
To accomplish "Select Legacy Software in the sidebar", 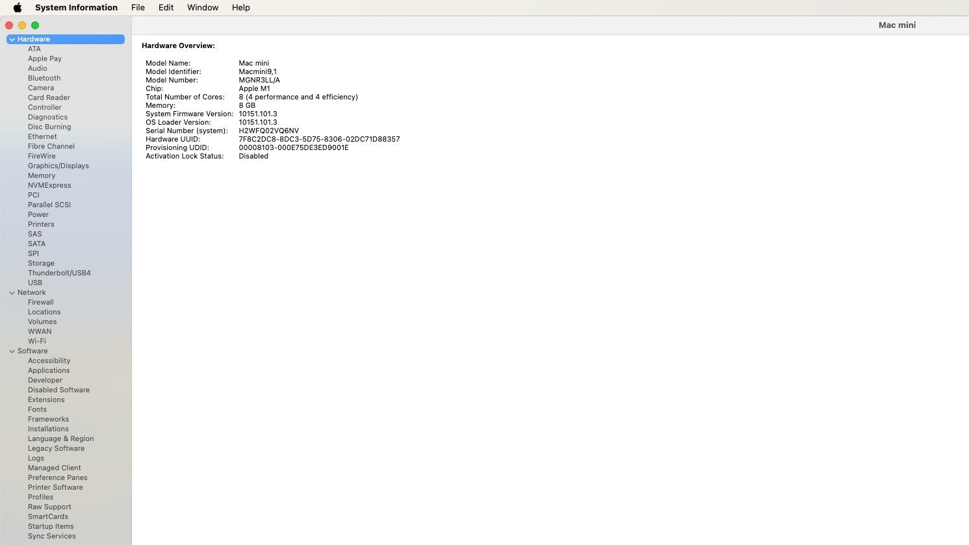I will pos(56,449).
